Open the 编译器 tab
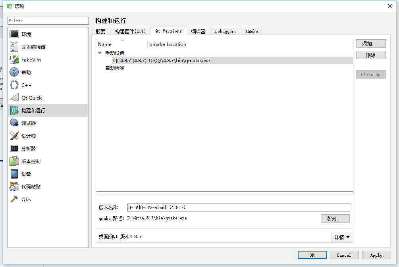399x267 pixels. coord(198,31)
